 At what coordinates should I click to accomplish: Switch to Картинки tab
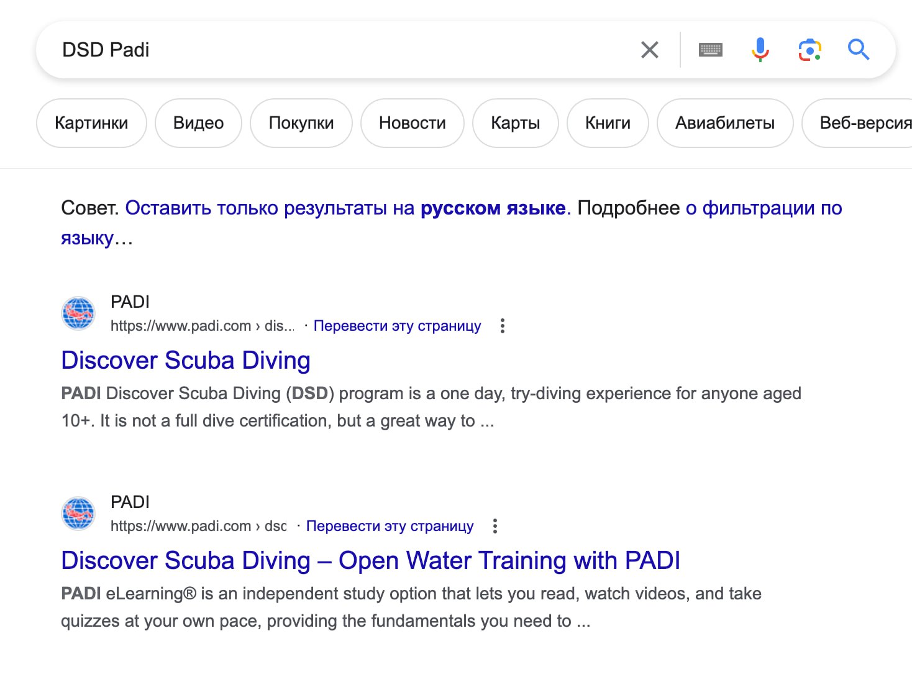pos(91,123)
